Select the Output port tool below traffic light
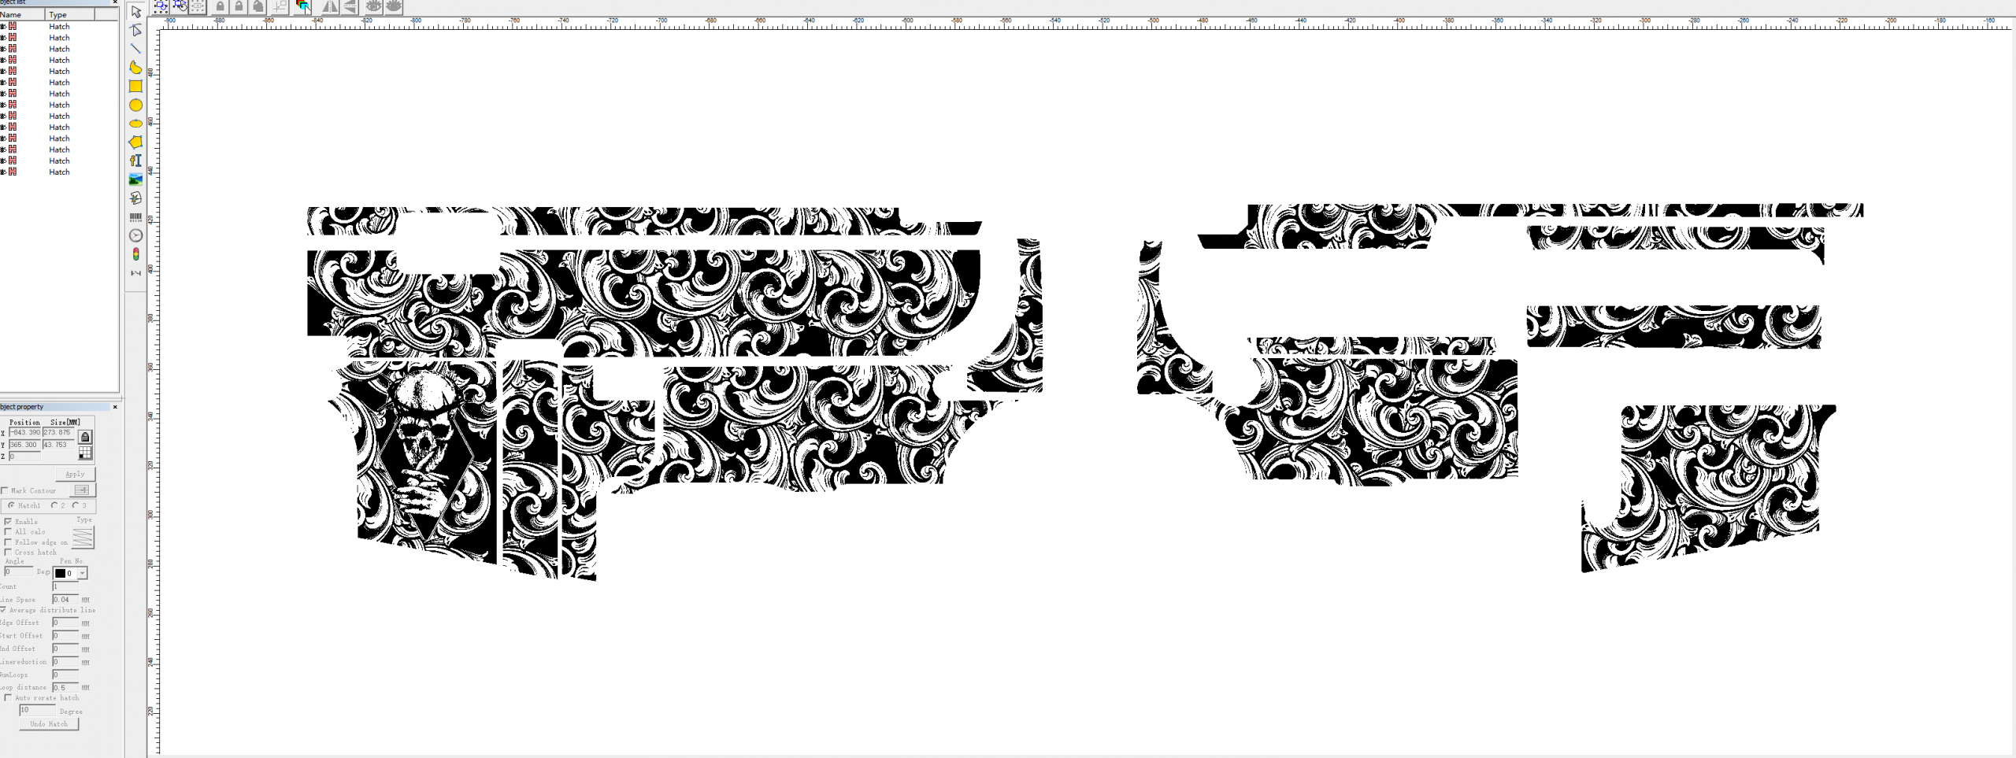 (135, 273)
